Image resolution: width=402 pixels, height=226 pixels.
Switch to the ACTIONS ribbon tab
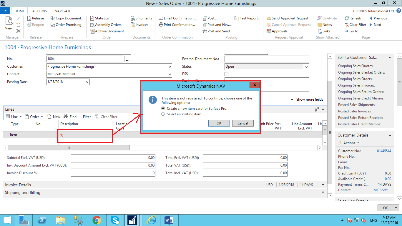(x=39, y=11)
